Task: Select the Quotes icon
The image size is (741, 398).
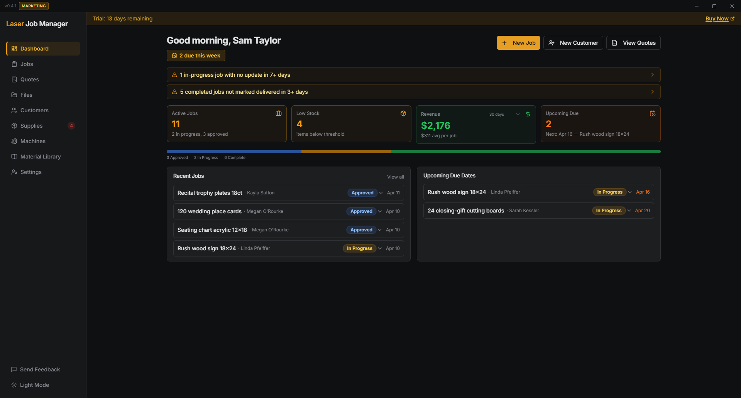Action: point(14,79)
